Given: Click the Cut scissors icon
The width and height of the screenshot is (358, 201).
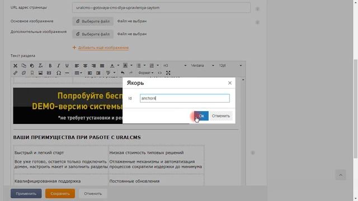Looking at the screenshot, I should point(15,66).
